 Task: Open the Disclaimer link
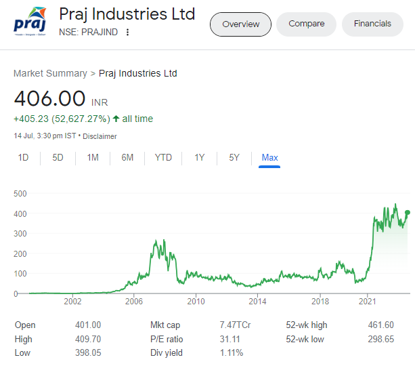(100, 136)
